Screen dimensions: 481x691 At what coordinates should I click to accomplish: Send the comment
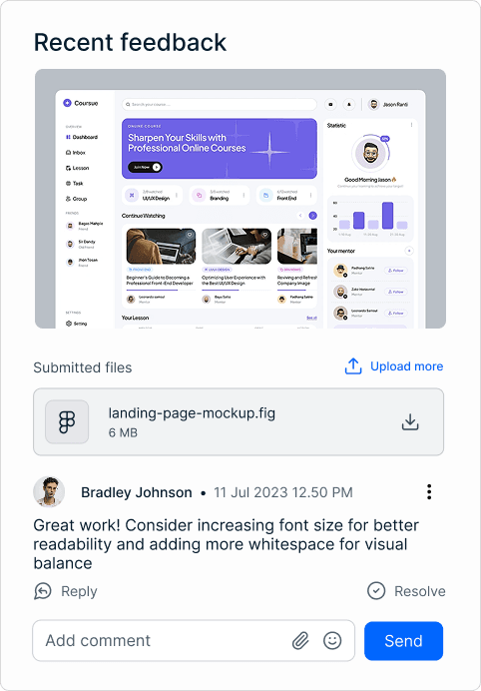click(403, 641)
